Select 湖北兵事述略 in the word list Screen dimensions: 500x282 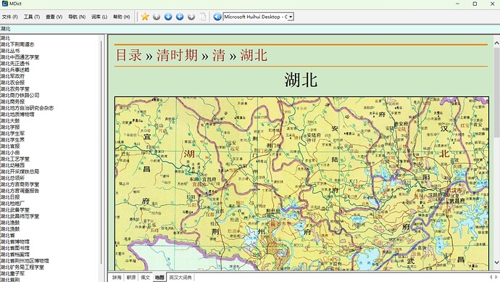(14, 70)
